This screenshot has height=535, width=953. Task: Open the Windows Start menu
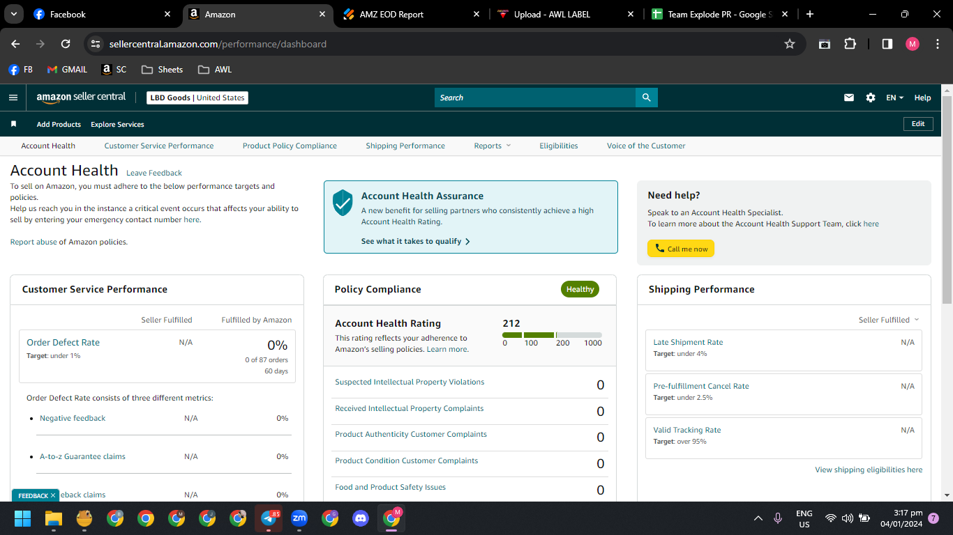tap(23, 518)
